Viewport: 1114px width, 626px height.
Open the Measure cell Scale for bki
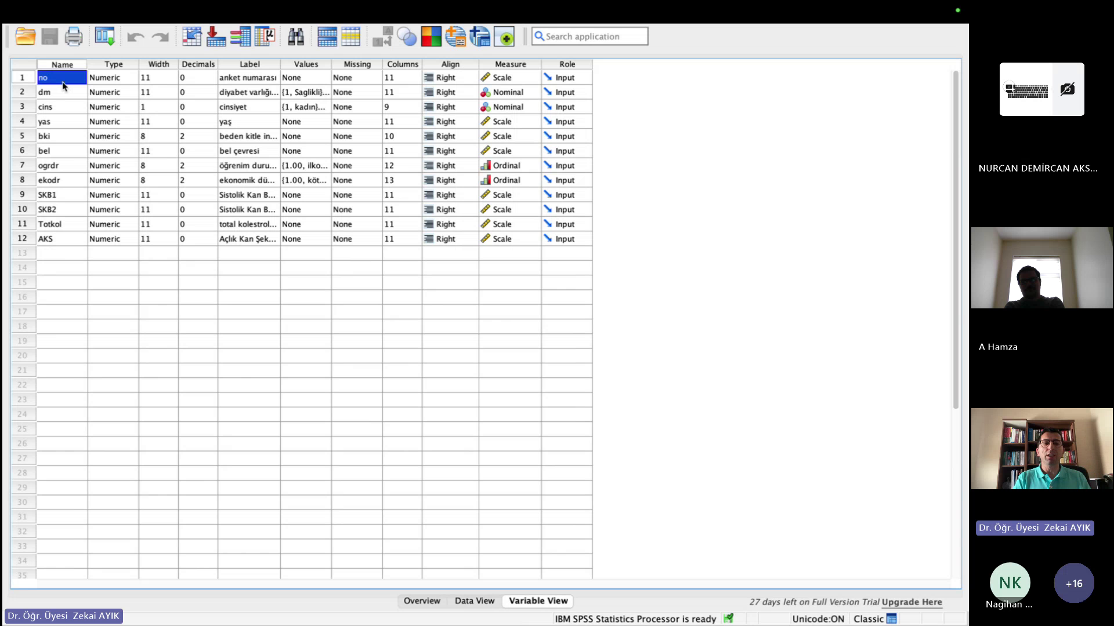click(x=510, y=136)
